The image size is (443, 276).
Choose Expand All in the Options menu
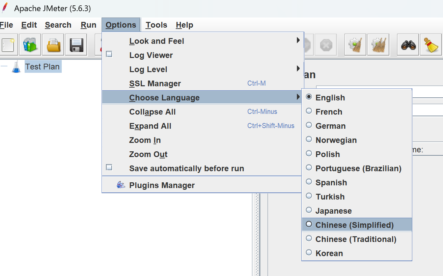(202, 126)
